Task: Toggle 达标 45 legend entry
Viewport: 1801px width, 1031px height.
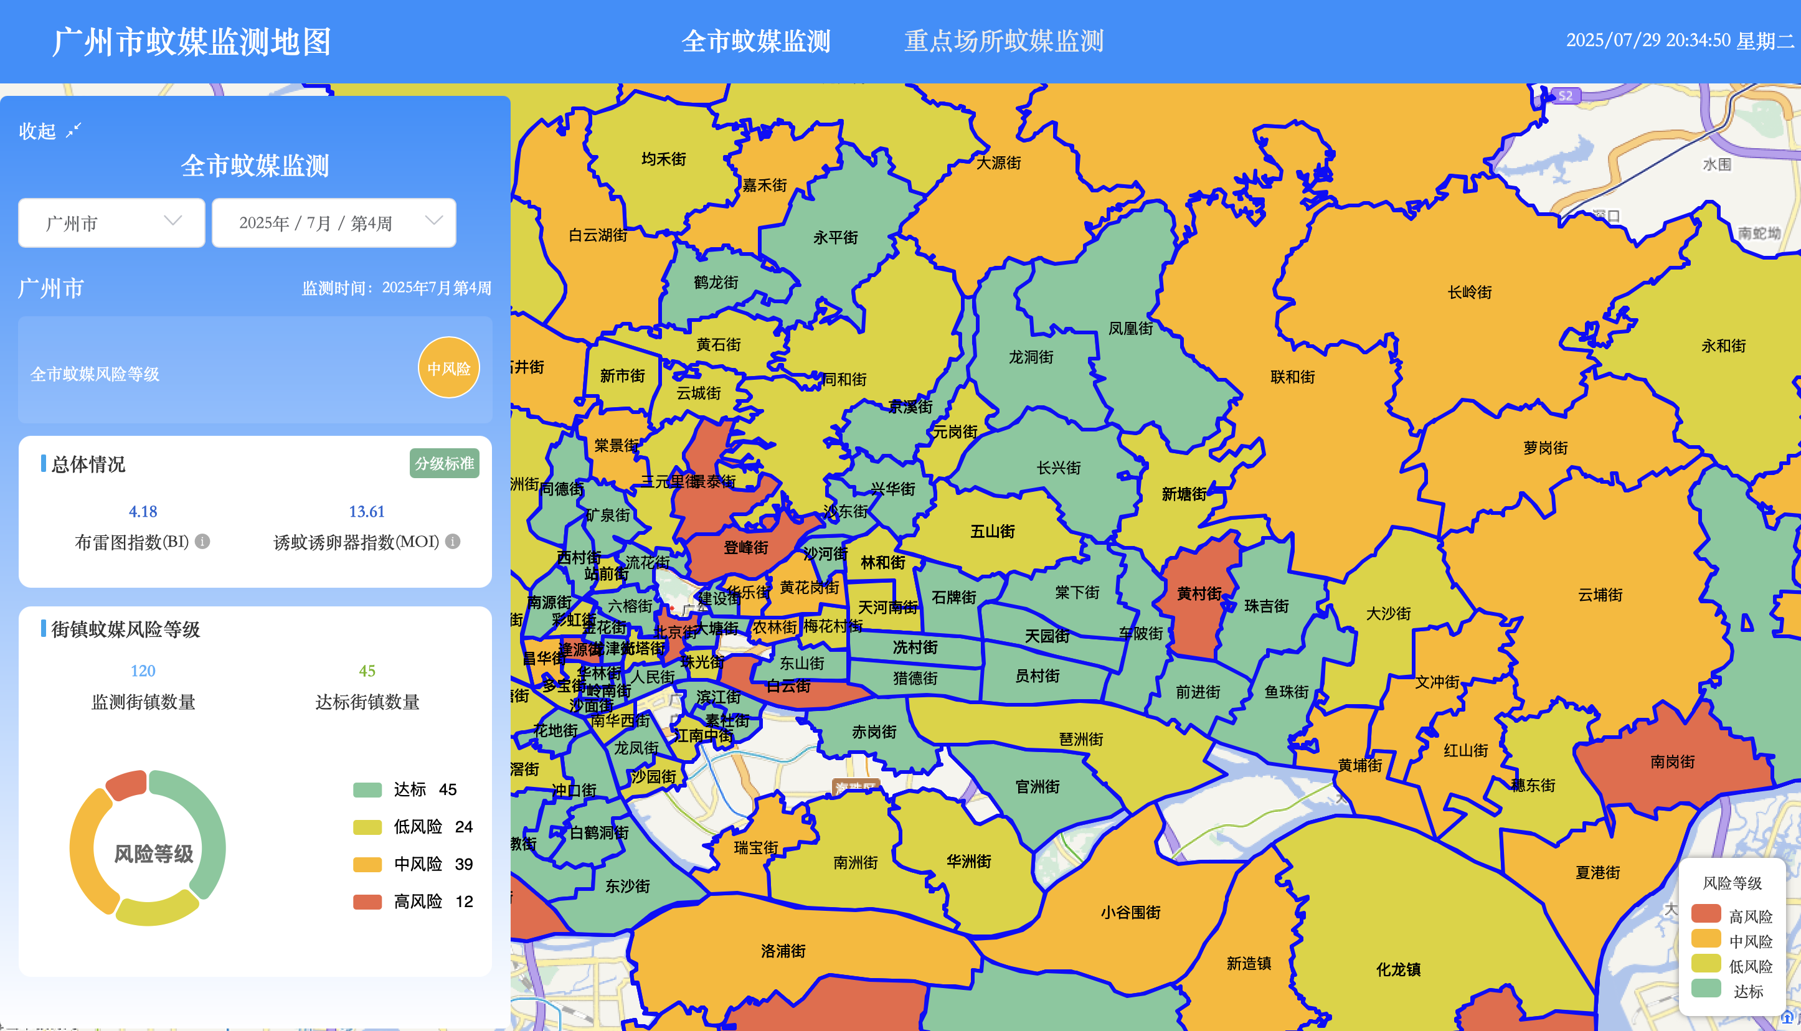Action: [424, 789]
